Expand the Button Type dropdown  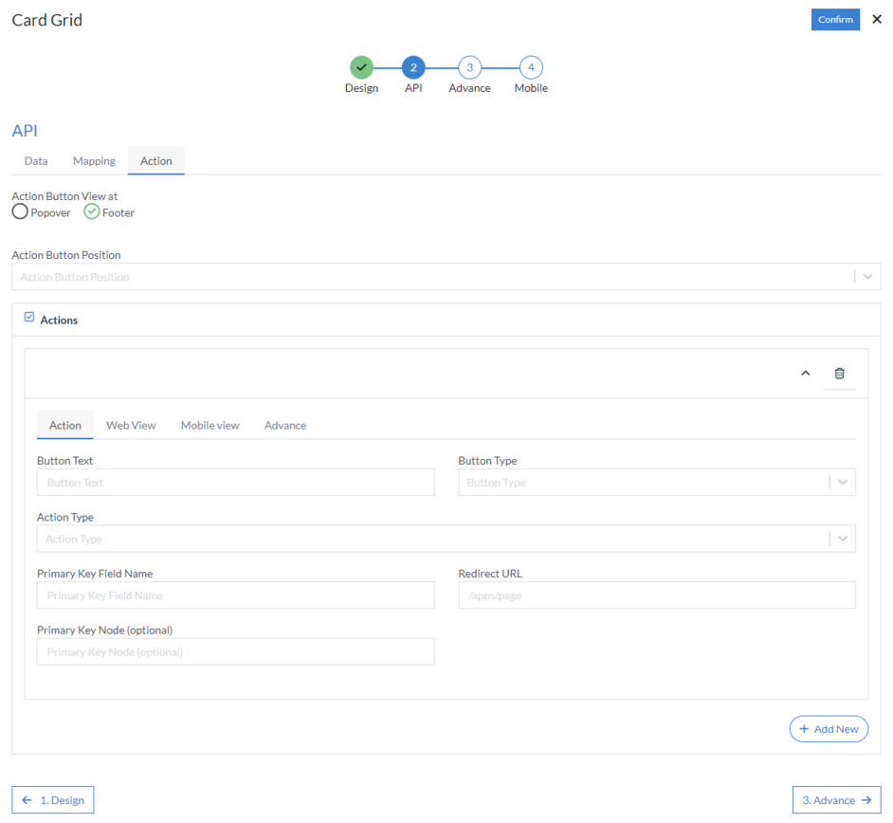tap(842, 482)
